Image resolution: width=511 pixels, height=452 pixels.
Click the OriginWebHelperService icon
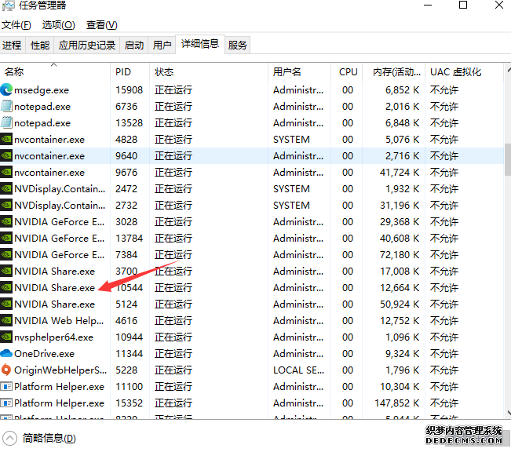pos(6,370)
